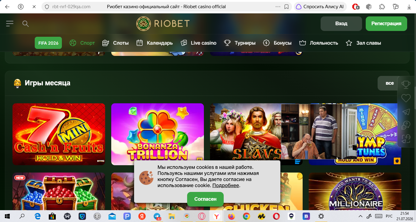Open Firefox from the taskbar
The height and width of the screenshot is (222, 416).
click(232, 216)
